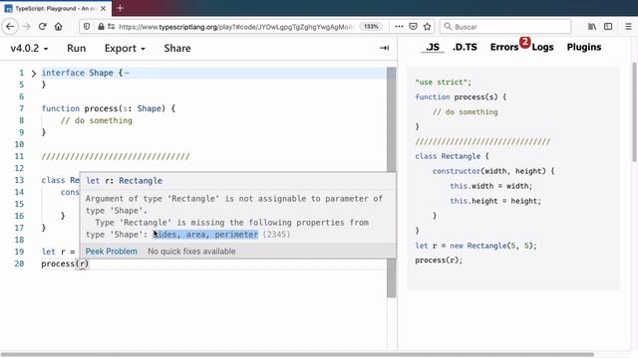Close the TypeScript Playground tab
Screen dimensions: 638x358
click(x=104, y=8)
